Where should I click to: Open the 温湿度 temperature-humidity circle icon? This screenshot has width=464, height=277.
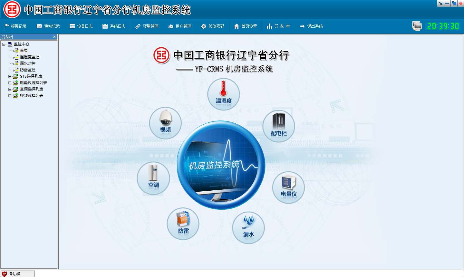coord(224,94)
